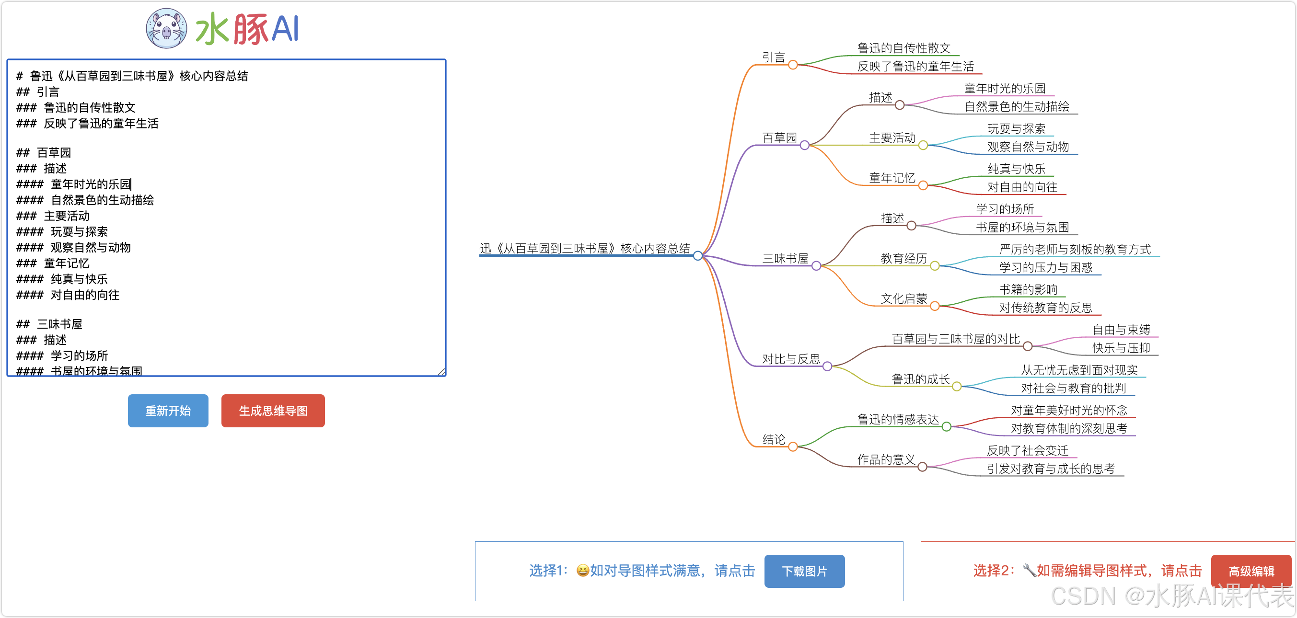Click the 水豚AI title text
The image size is (1297, 618).
tap(247, 29)
